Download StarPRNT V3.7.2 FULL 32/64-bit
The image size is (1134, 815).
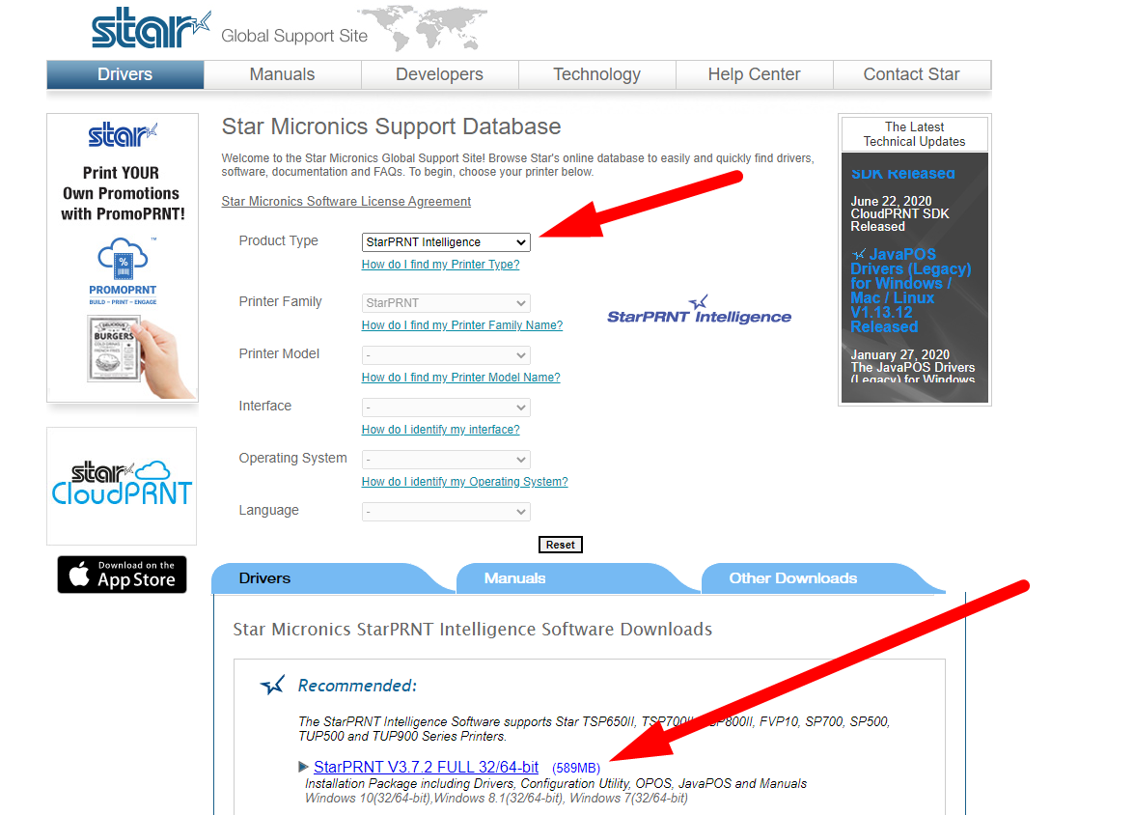click(x=426, y=767)
